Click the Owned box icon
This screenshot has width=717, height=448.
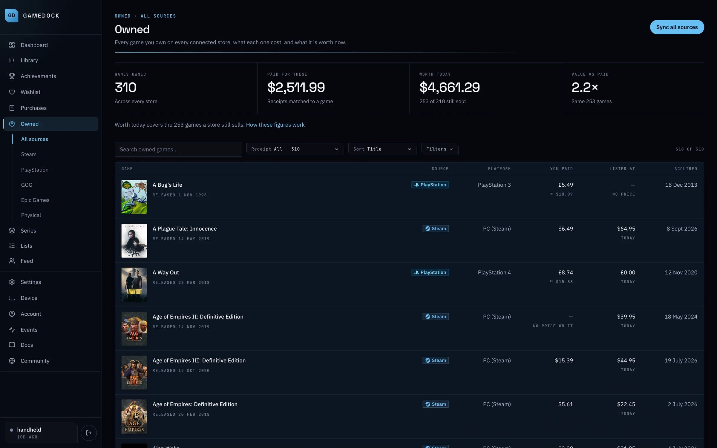[12, 124]
